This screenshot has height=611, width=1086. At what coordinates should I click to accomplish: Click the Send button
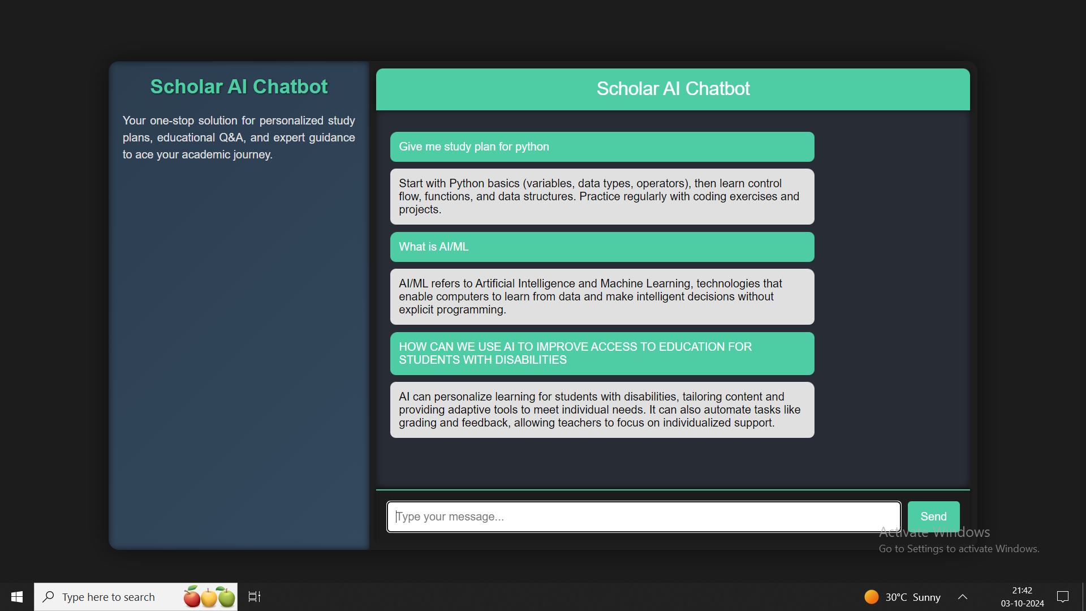[x=933, y=516]
